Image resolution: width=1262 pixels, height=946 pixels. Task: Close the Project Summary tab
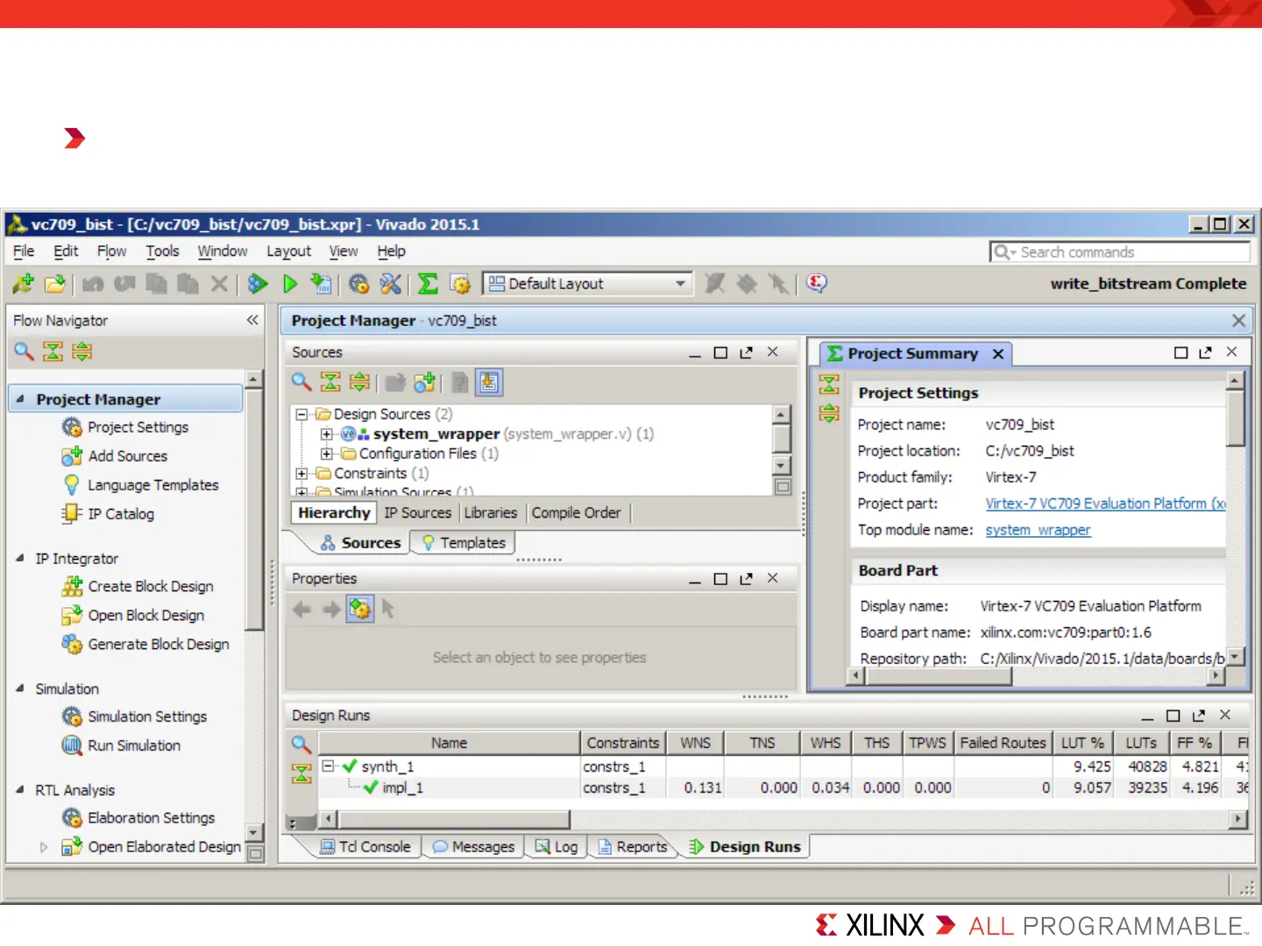pos(997,354)
